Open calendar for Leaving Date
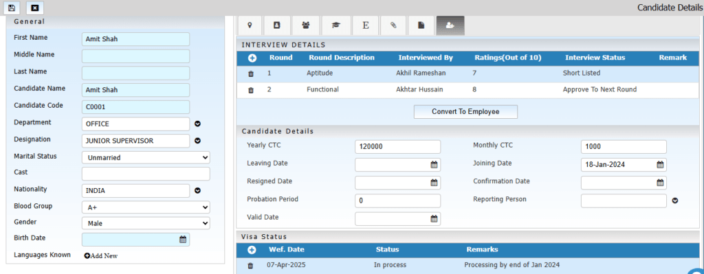The width and height of the screenshot is (704, 274). 434,165
